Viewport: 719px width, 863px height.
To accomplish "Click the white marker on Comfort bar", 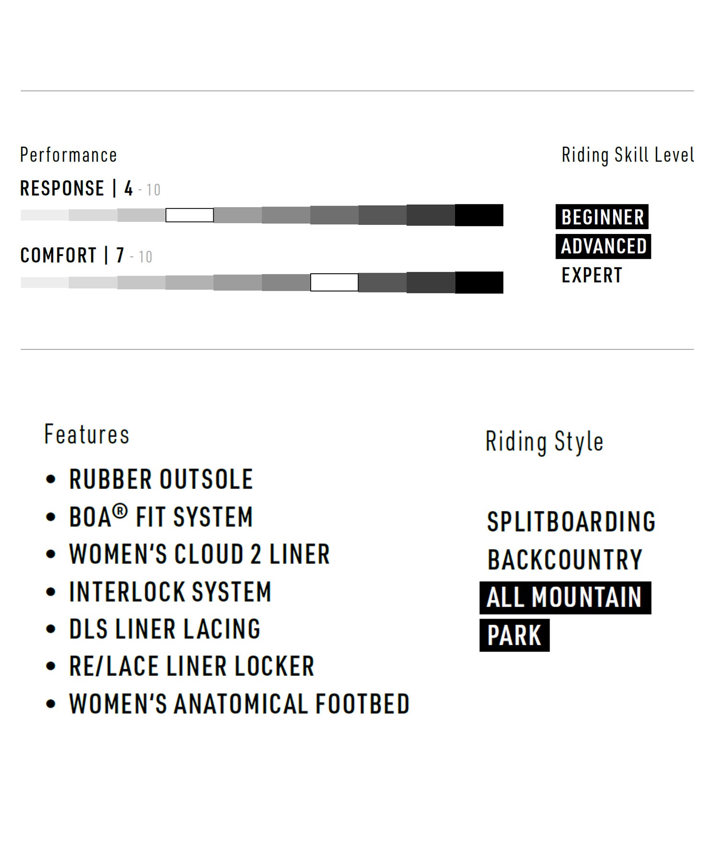I will click(x=334, y=282).
